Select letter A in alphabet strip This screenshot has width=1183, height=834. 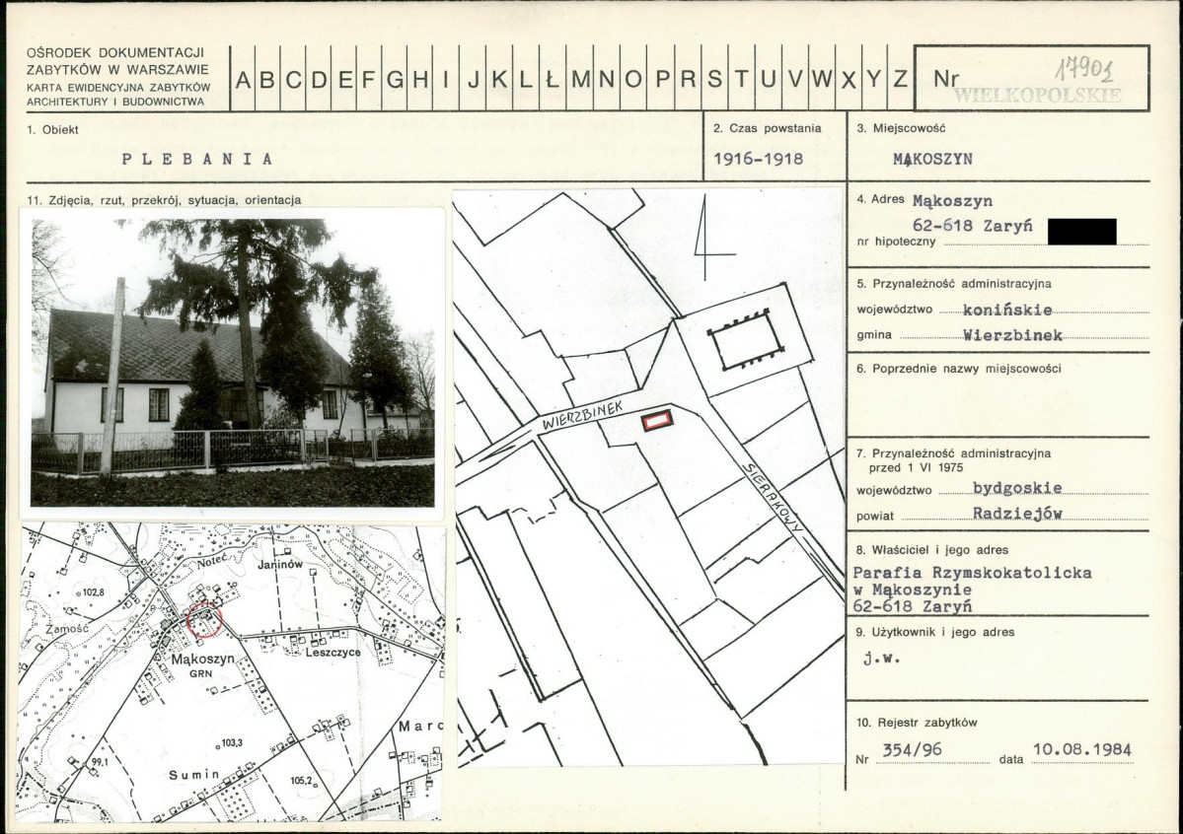[242, 79]
